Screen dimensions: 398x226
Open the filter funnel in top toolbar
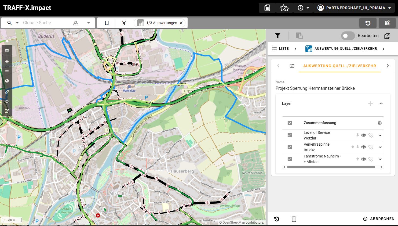[124, 23]
